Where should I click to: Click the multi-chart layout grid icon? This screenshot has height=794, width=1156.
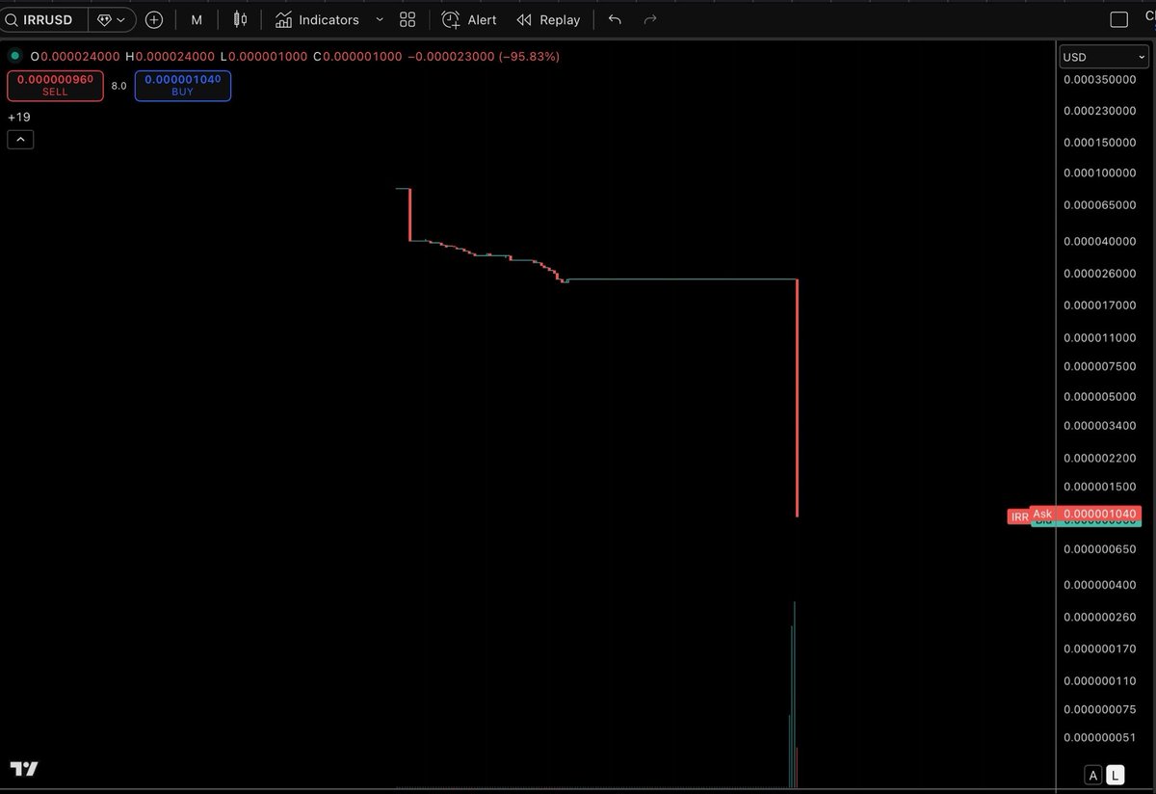(407, 19)
